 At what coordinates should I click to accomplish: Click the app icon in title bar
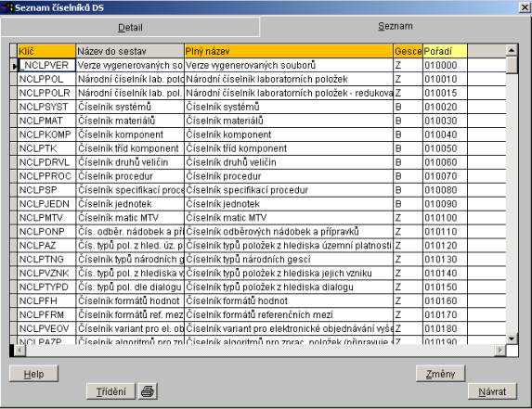tap(6, 7)
